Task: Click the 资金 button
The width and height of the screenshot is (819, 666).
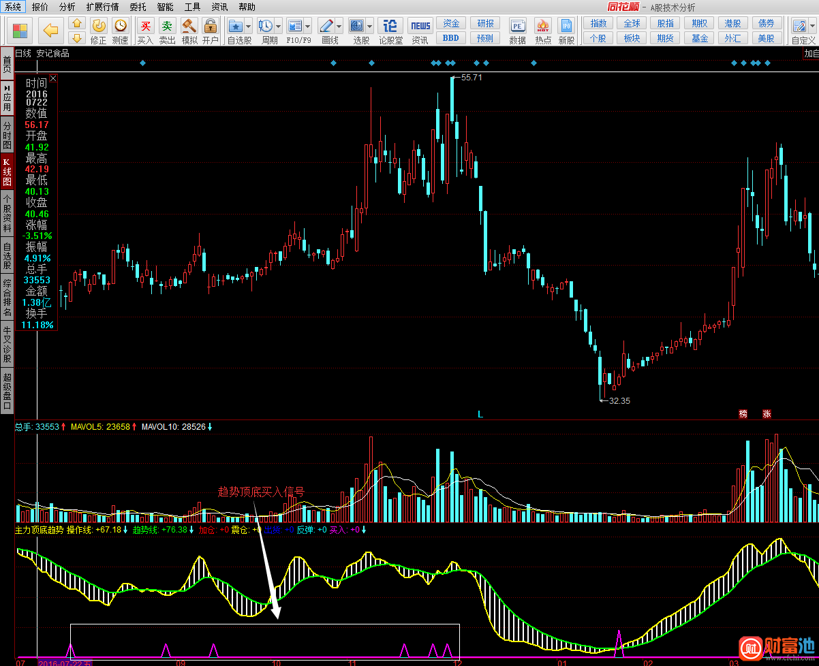Action: [451, 23]
